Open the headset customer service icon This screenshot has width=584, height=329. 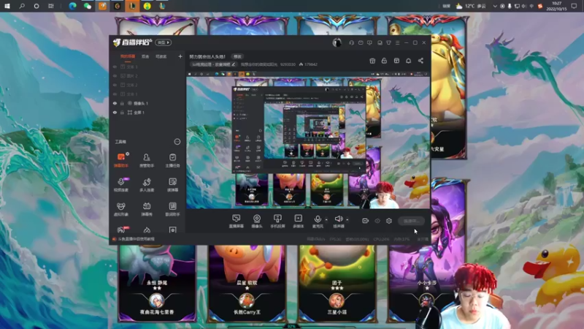tap(352, 43)
